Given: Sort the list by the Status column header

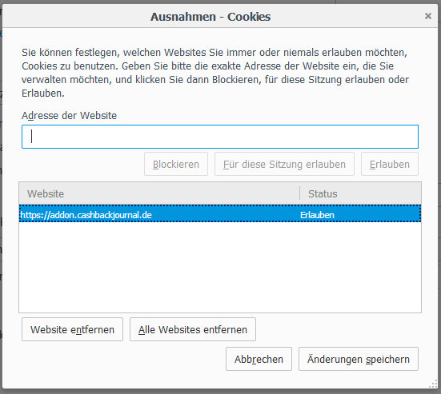Looking at the screenshot, I should (x=360, y=193).
